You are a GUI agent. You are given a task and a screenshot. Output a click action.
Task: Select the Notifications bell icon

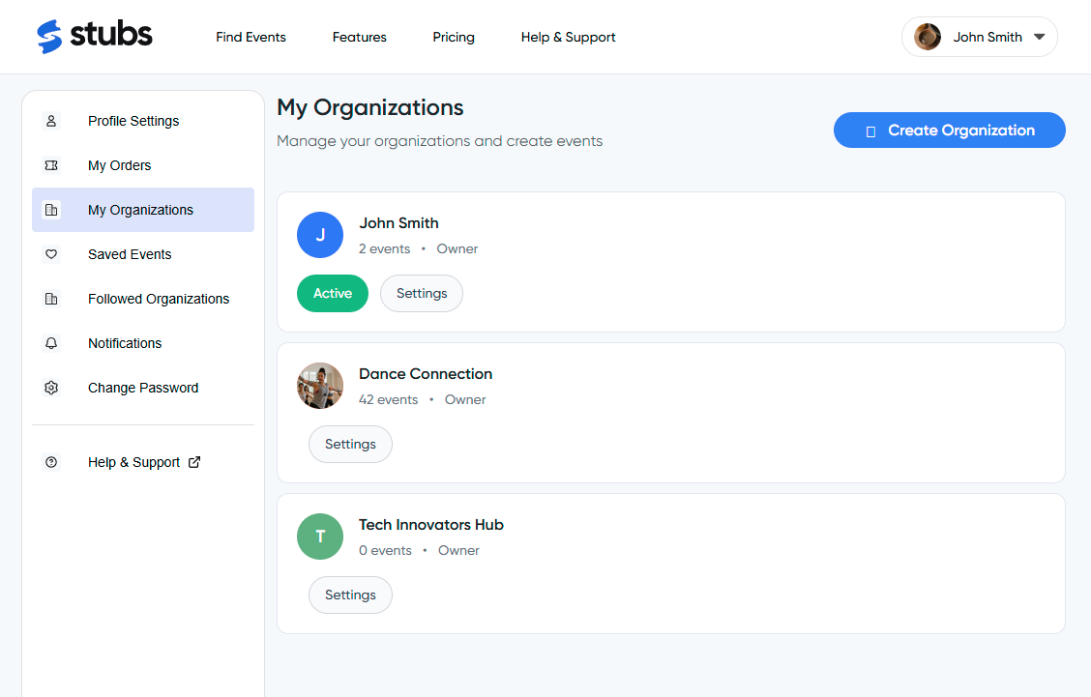point(50,343)
